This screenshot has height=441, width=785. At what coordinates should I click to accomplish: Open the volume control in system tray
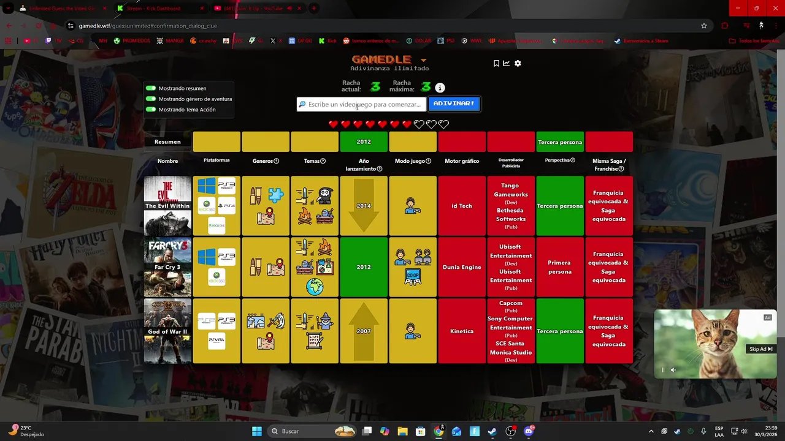743,431
